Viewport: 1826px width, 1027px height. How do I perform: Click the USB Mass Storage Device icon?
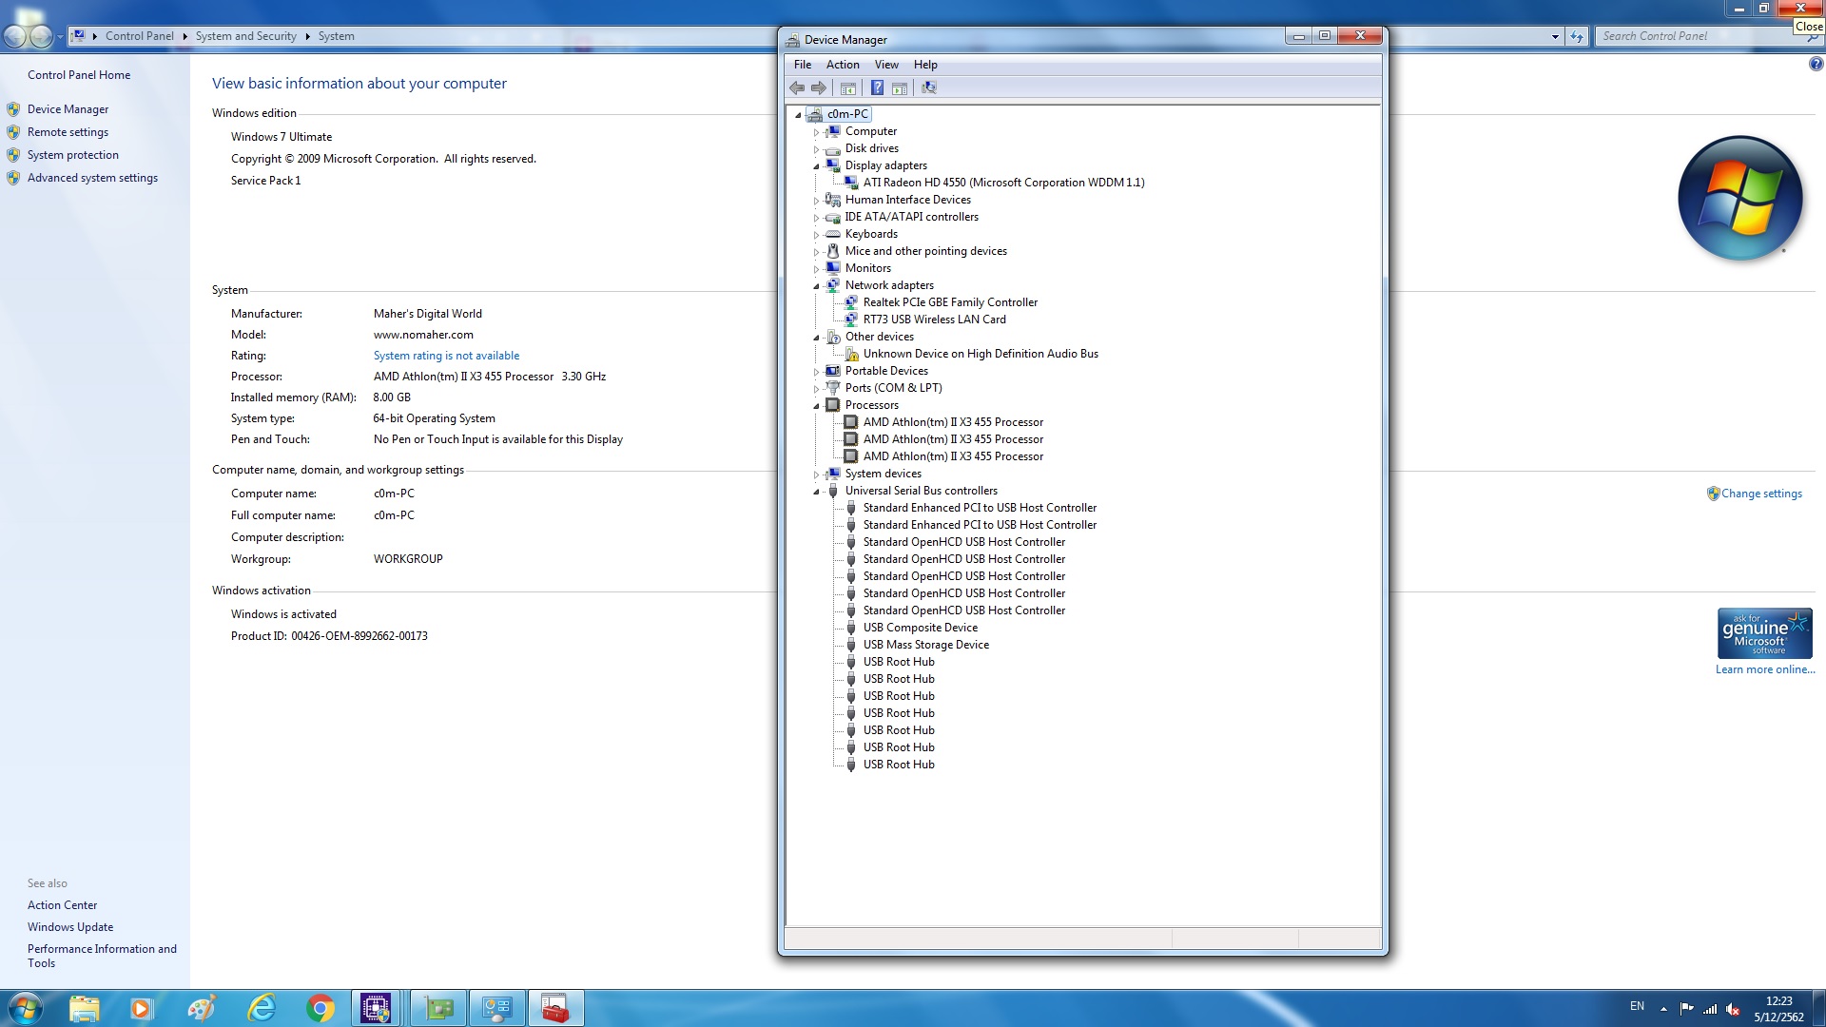click(851, 645)
